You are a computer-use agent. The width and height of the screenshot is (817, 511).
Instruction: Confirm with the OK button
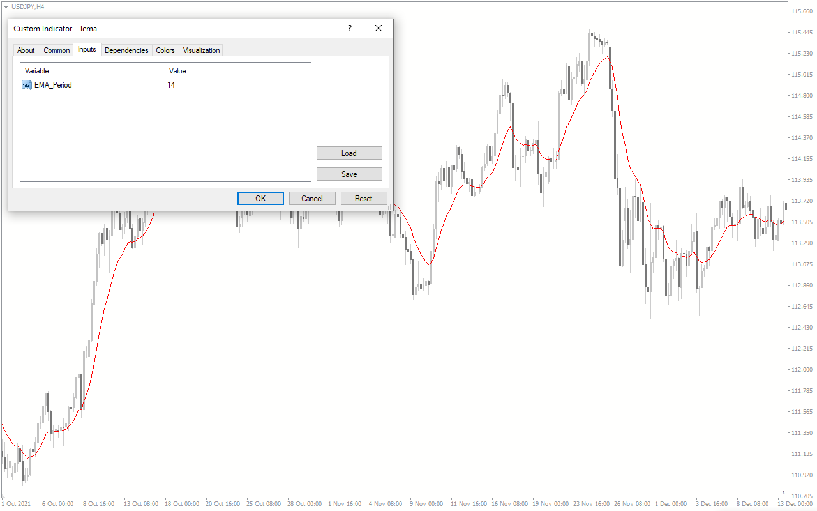click(260, 199)
